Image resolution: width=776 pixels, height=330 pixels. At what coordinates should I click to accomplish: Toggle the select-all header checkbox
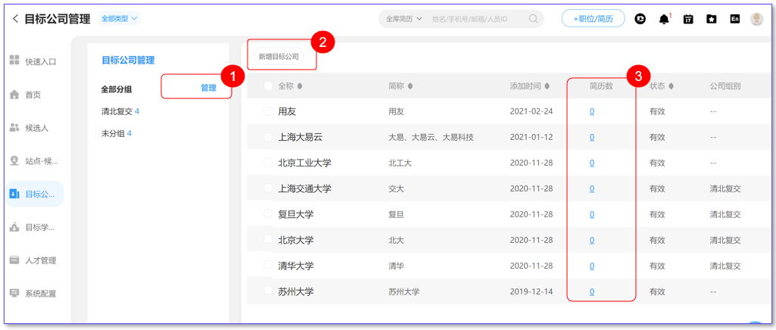(268, 86)
